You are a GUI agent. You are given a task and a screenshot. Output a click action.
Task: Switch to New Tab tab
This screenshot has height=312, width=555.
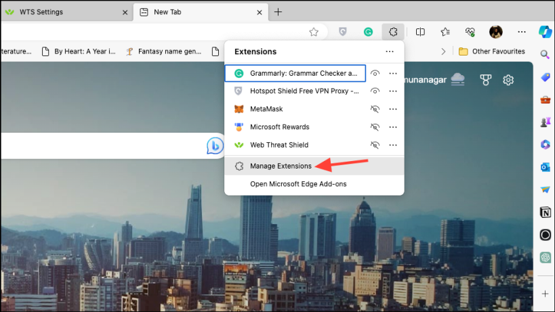pyautogui.click(x=201, y=12)
